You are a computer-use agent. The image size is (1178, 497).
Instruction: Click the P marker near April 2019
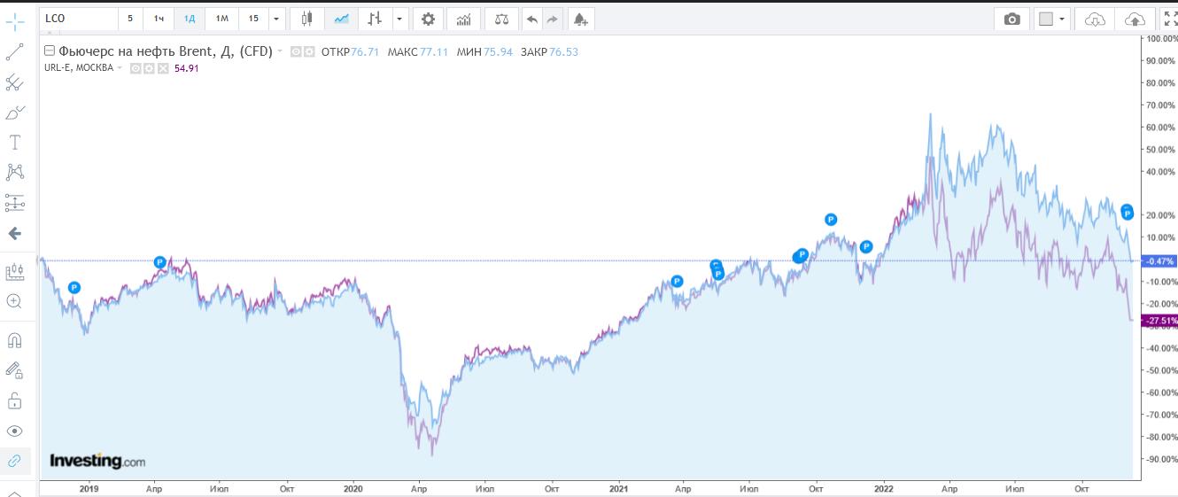pyautogui.click(x=160, y=262)
